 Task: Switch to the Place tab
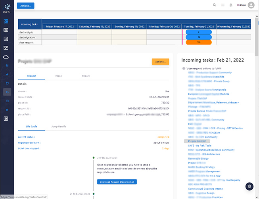59,76
